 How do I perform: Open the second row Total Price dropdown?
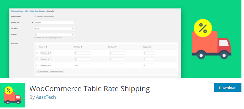click(46, 59)
